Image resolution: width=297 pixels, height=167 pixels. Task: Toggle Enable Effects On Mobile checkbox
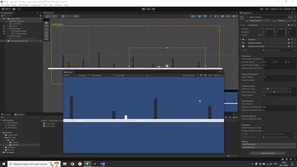(x=263, y=119)
